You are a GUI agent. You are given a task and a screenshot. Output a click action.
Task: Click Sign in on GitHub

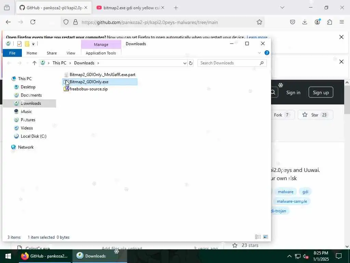tap(293, 92)
